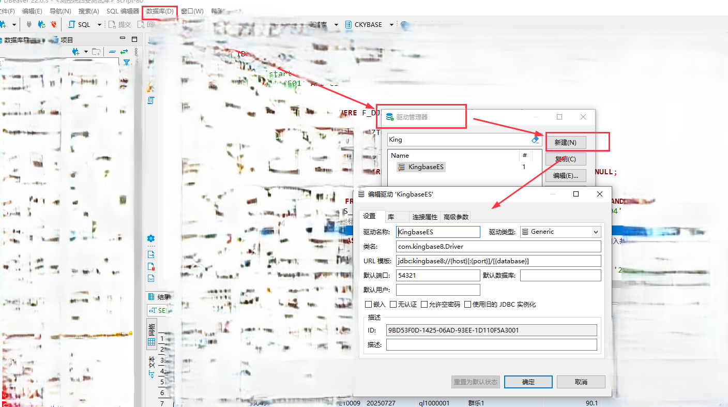Open navigator new connection dropdown arrow
Screen dimensions: 728x407
pos(86,52)
